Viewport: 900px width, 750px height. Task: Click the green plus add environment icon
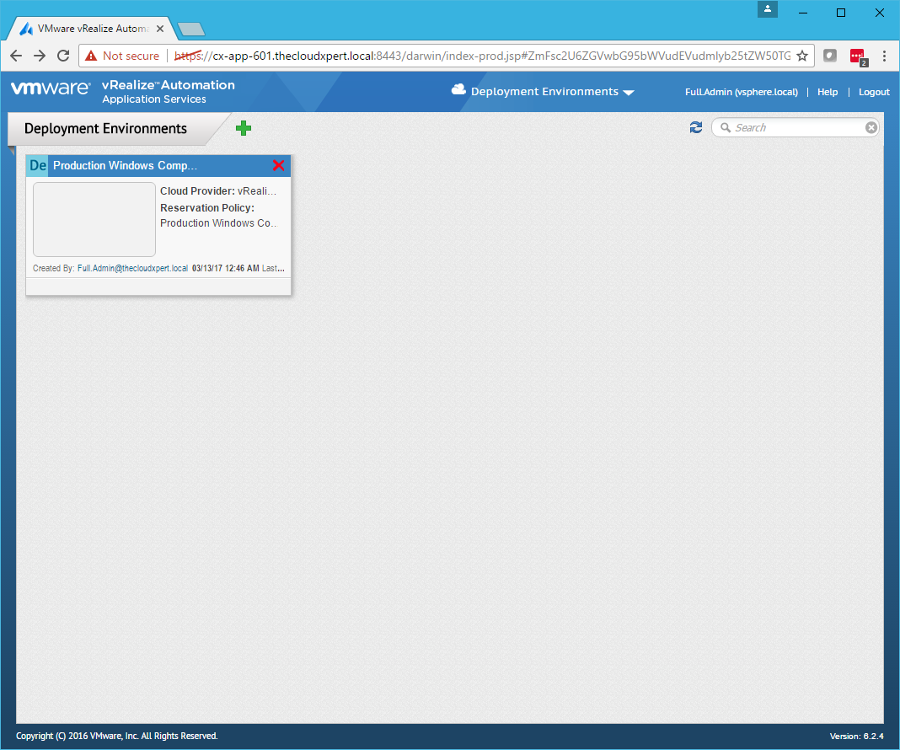tap(244, 128)
